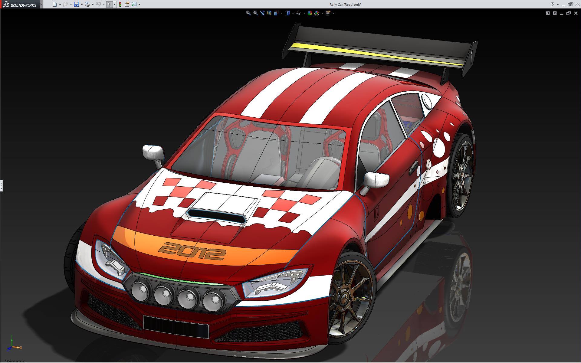Expand the View Orientation dropdown arrow

point(282,13)
